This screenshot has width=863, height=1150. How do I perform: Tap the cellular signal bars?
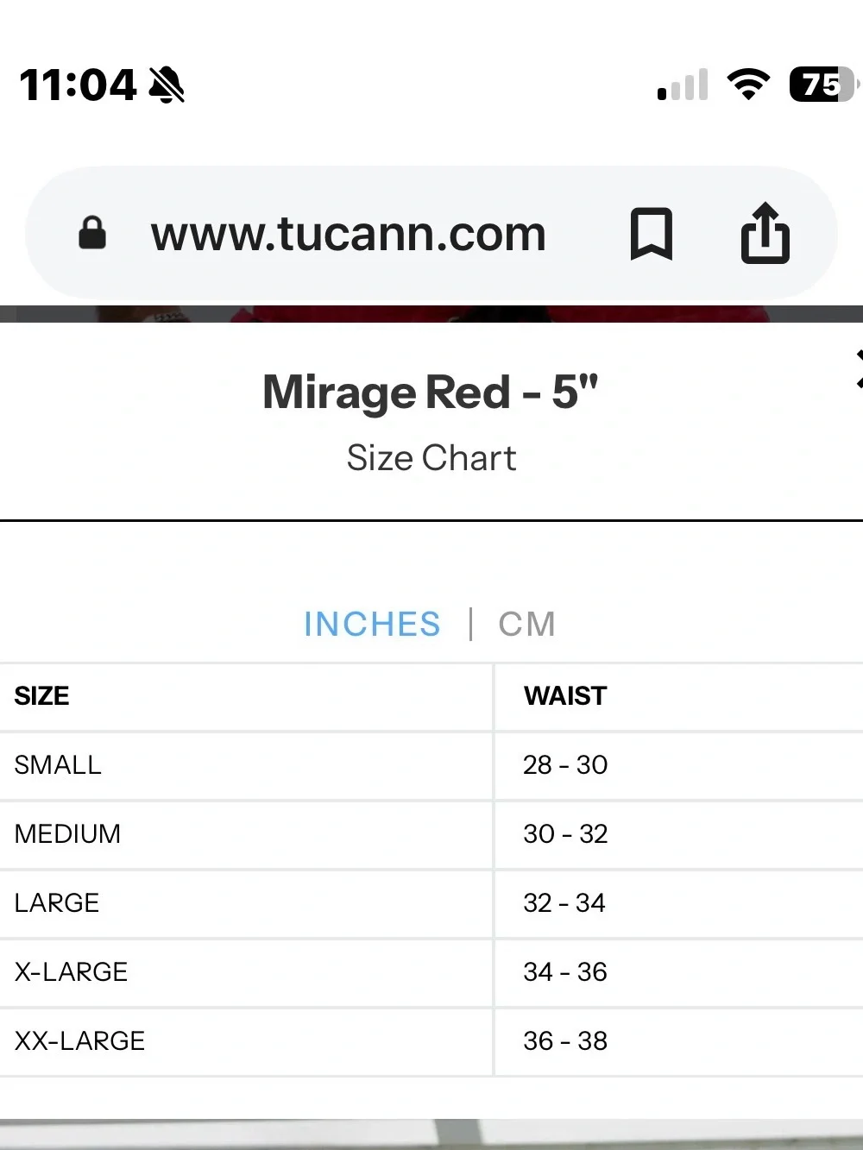click(683, 85)
